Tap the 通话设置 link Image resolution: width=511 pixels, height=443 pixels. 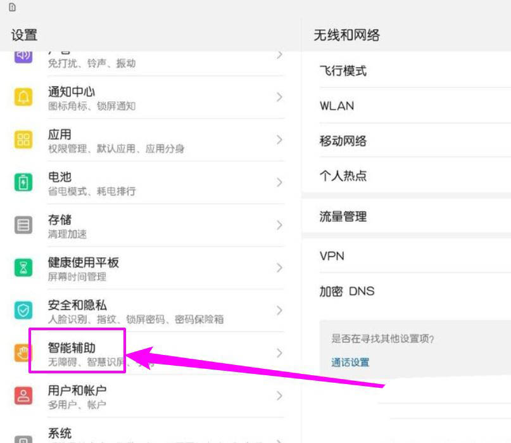tap(350, 363)
